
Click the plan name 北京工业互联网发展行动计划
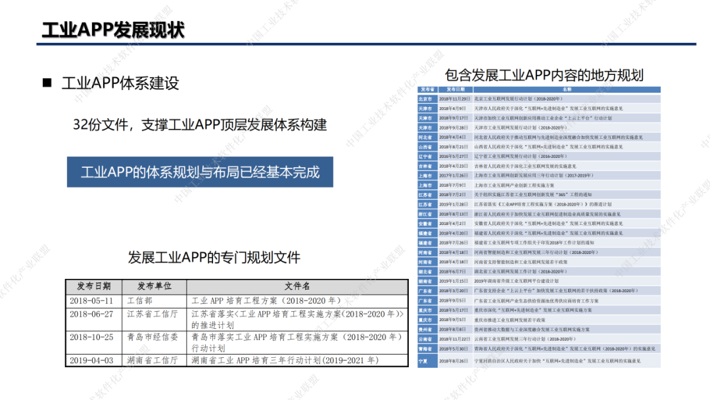519,99
